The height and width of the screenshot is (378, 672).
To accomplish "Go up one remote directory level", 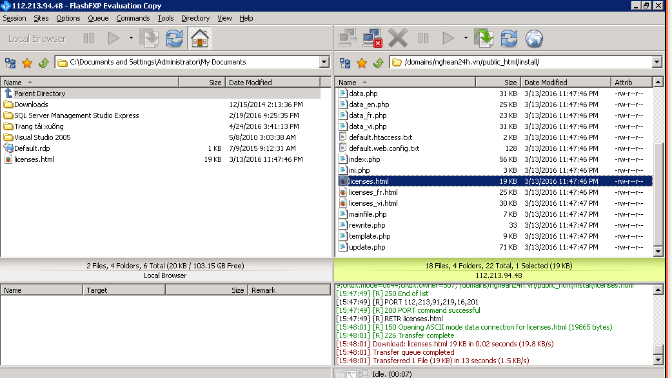I will [x=379, y=63].
